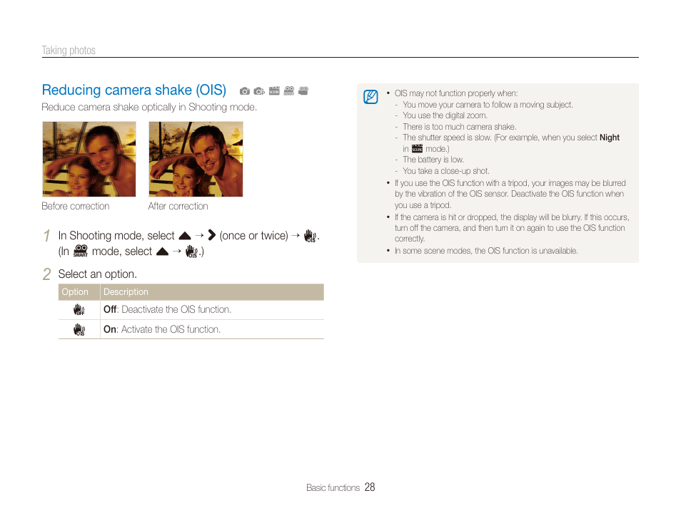The image size is (681, 513).
Task: Click the Auto camera mode icon in heading
Action: (245, 91)
